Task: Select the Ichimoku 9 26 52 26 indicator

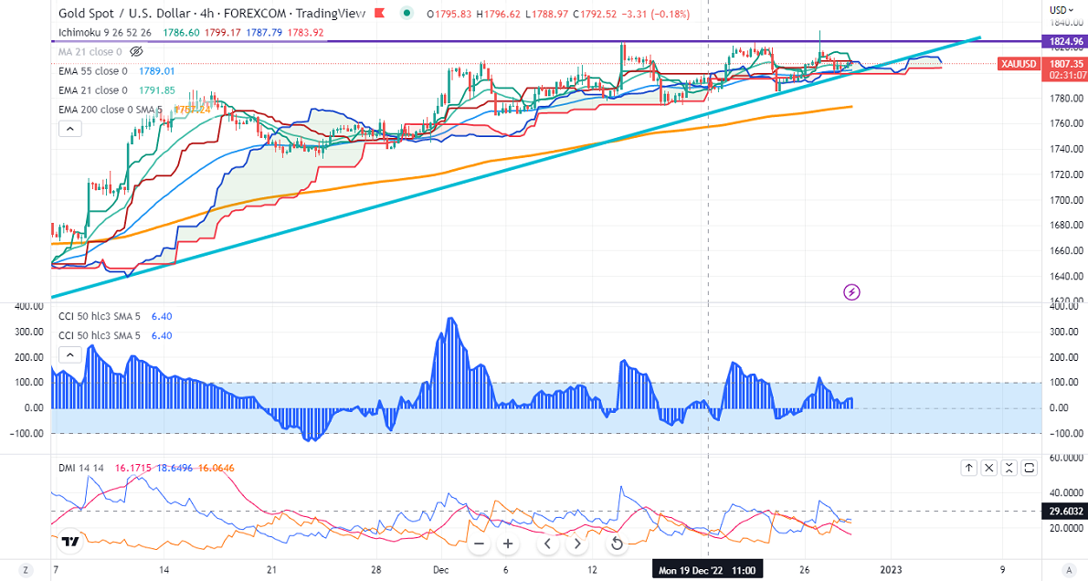Action: click(105, 33)
